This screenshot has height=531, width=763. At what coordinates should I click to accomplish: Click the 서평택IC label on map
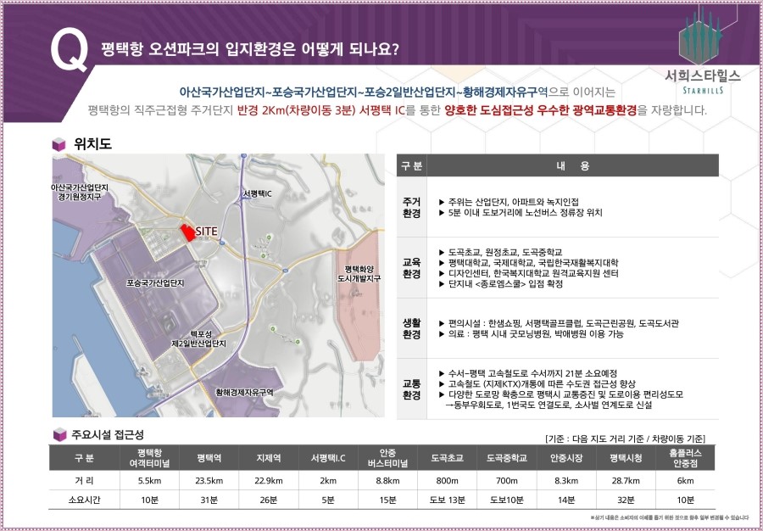pos(258,194)
